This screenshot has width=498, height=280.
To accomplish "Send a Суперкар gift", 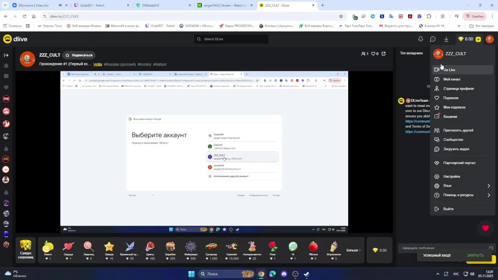I will [211, 250].
